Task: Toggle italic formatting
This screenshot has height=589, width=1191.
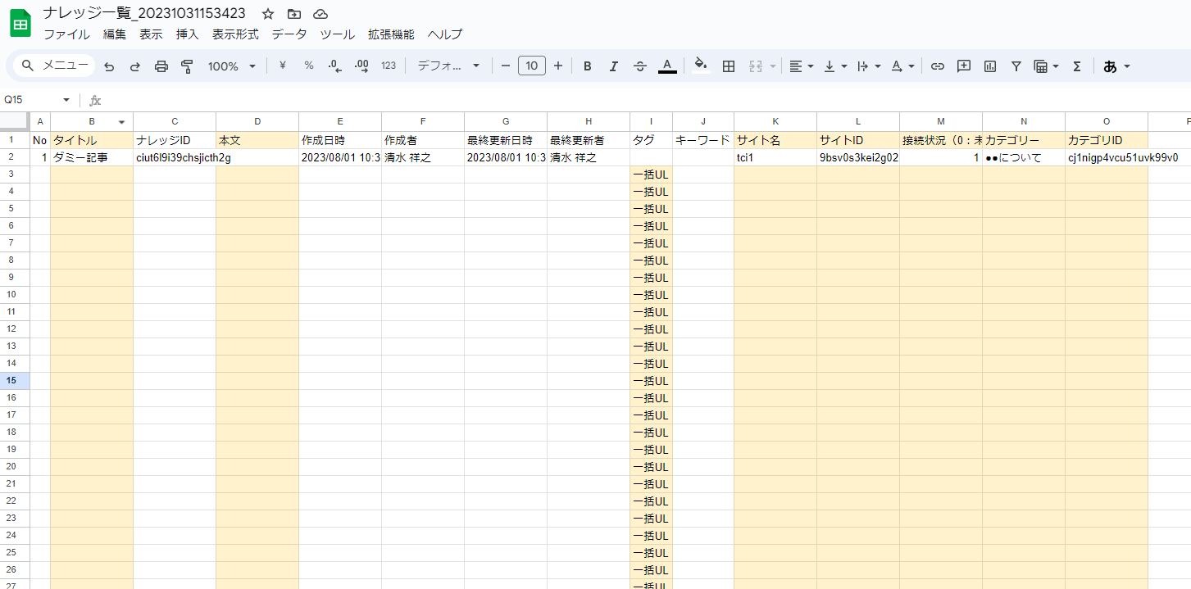Action: tap(613, 66)
